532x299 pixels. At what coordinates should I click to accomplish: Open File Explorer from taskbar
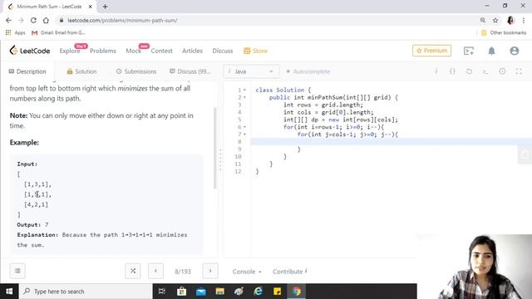[x=219, y=292]
